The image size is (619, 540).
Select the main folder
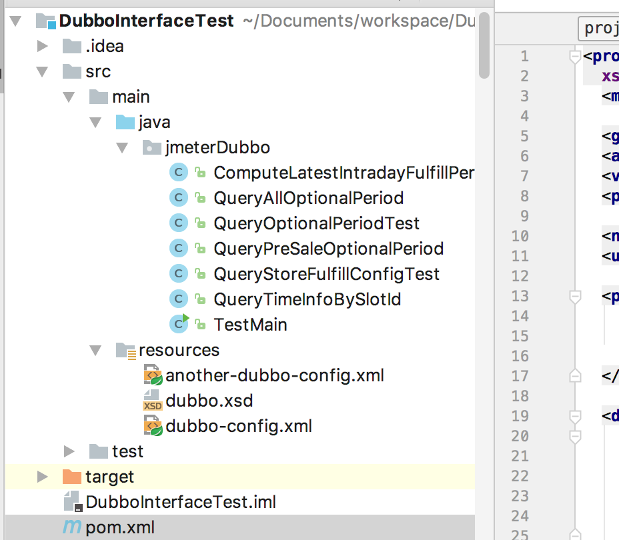(x=131, y=97)
